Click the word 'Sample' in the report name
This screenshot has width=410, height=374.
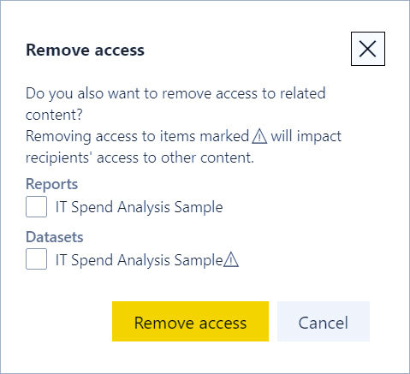tap(199, 207)
